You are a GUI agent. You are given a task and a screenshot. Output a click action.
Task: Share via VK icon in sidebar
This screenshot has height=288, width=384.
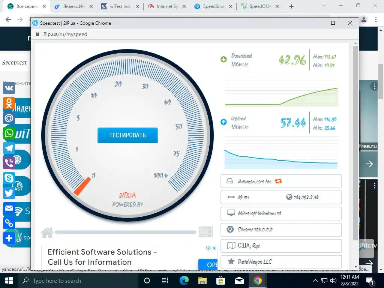(9, 88)
